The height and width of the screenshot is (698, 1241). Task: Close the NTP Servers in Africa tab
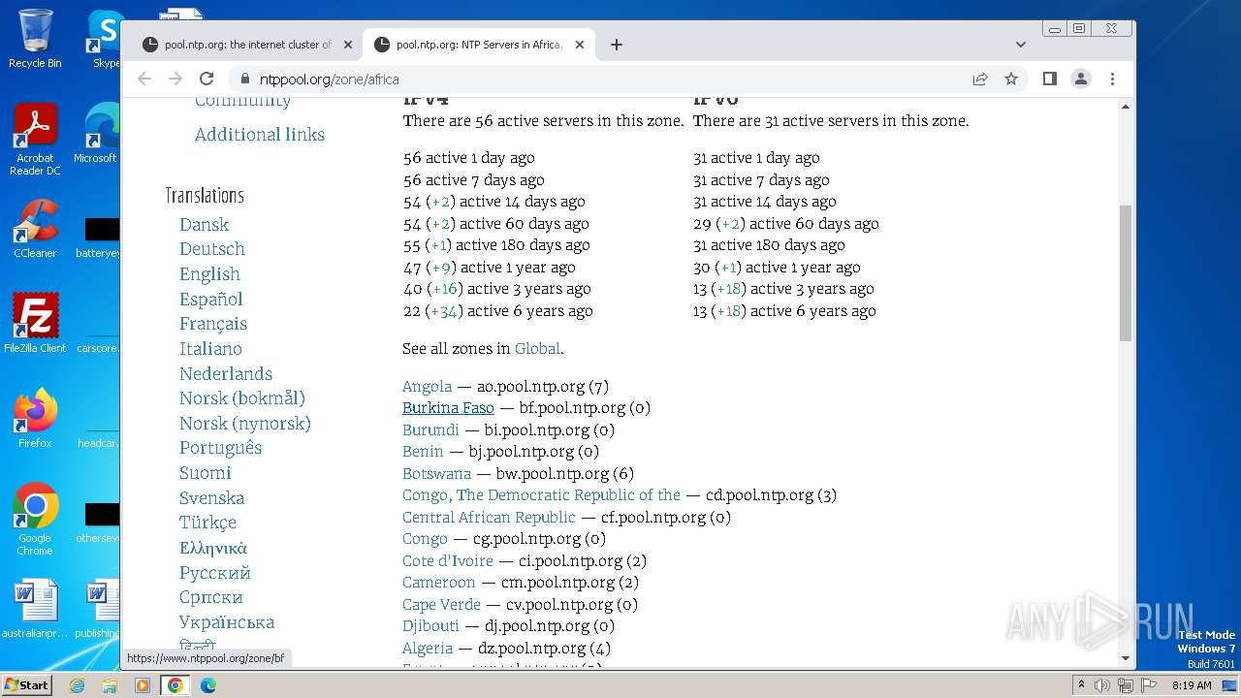click(580, 45)
